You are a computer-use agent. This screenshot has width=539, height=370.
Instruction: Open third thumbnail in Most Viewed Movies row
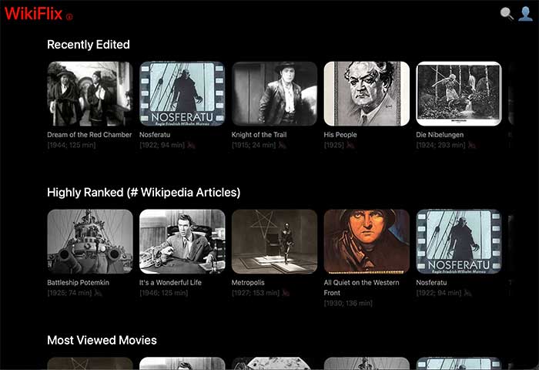[274, 364]
